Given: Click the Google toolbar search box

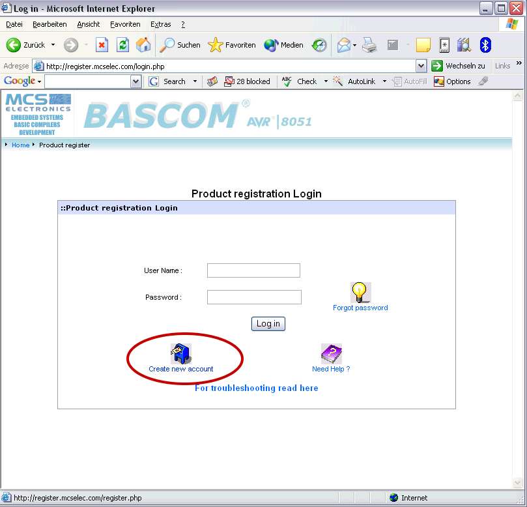Looking at the screenshot, I should pyautogui.click(x=88, y=81).
